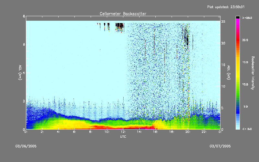Image resolution: width=259 pixels, height=162 pixels.
Task: Click the 12: hour tick on UTC axis
Action: point(123,132)
